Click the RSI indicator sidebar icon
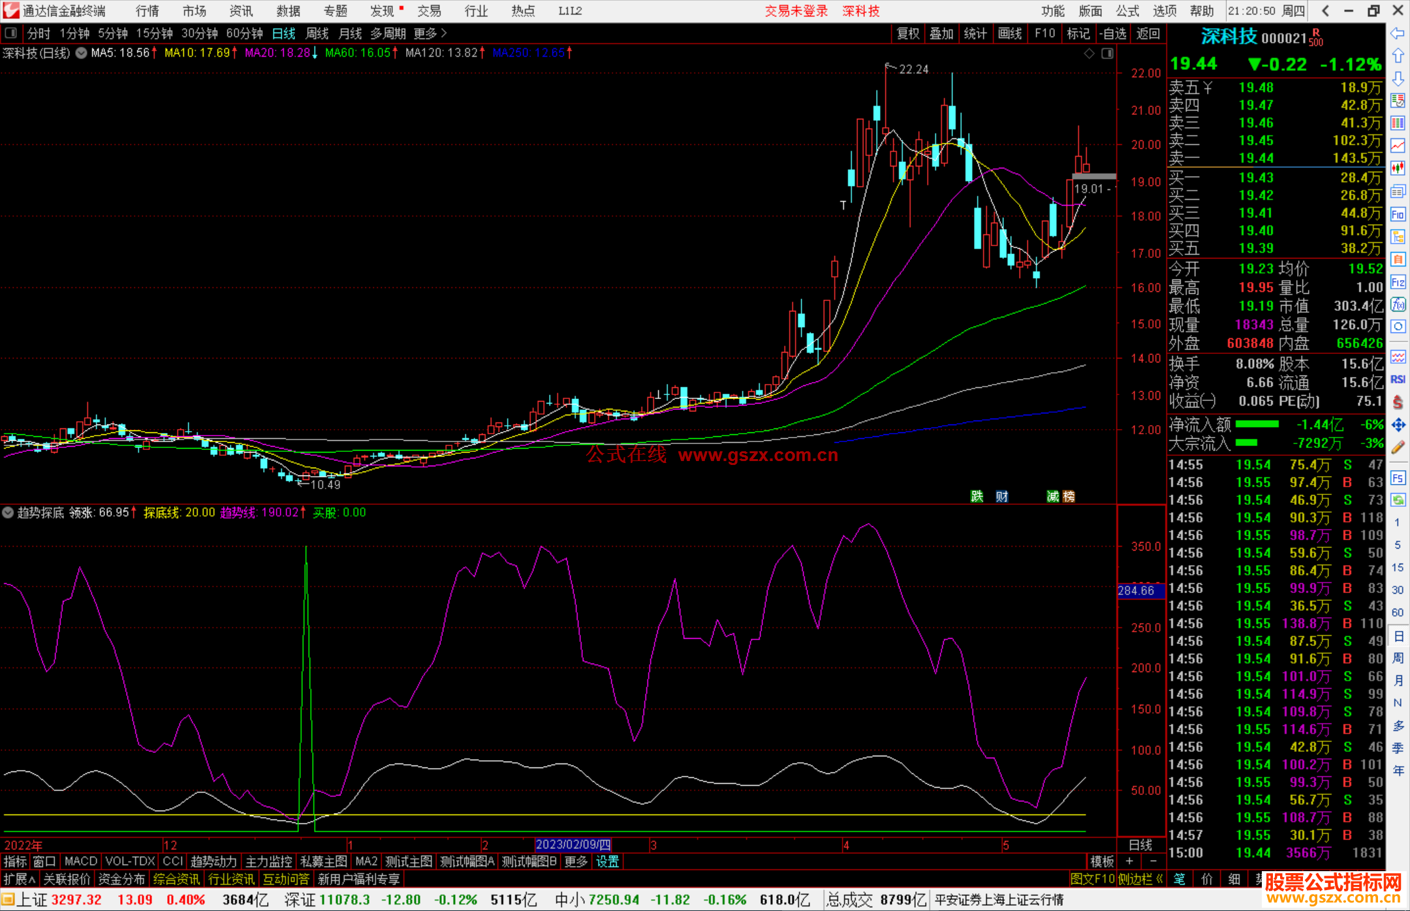 coord(1398,379)
